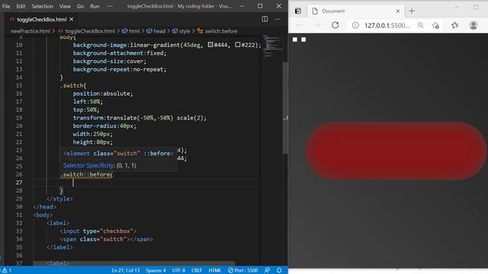
Task: Open the File menu in VS Code
Action: click(x=6, y=6)
